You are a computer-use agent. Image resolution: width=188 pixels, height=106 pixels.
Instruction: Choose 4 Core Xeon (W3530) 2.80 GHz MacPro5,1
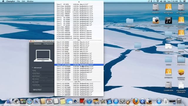pyautogui.click(x=79, y=33)
